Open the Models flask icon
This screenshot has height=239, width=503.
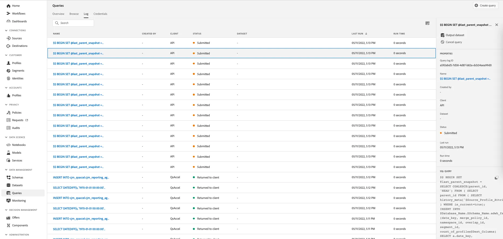click(8, 153)
